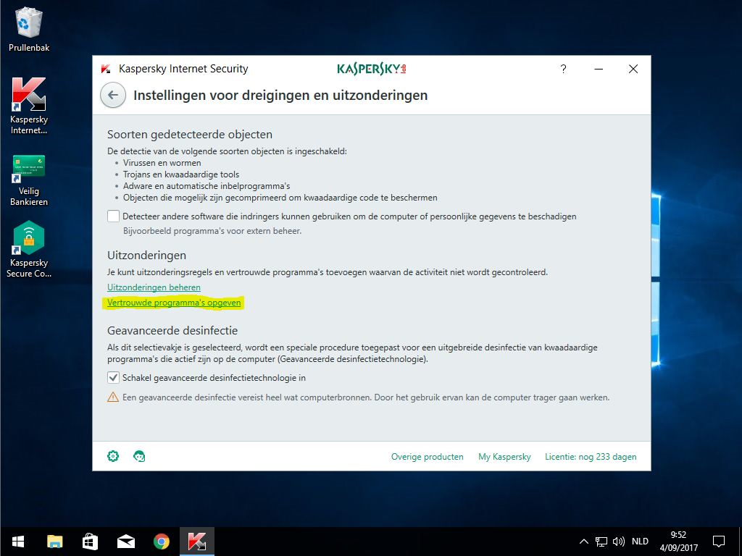The width and height of the screenshot is (742, 556).
Task: Launch Google Chrome from the taskbar
Action: tap(162, 542)
